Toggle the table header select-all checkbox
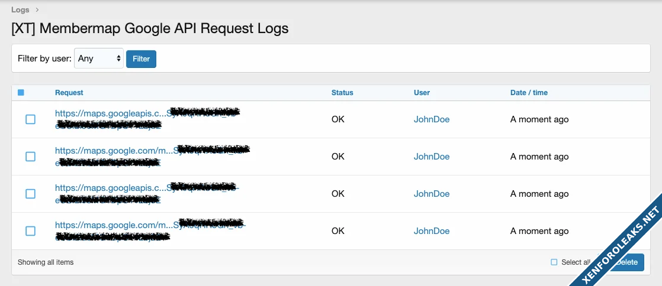The image size is (662, 286). pos(21,93)
